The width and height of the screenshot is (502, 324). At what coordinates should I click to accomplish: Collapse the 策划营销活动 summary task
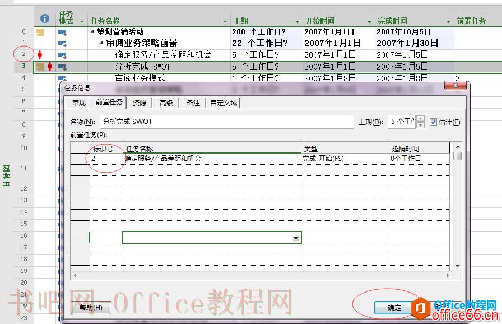92,32
